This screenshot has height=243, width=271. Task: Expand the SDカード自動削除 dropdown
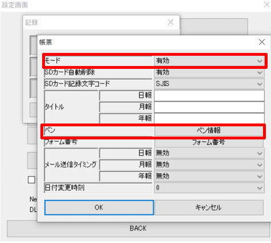(x=209, y=72)
